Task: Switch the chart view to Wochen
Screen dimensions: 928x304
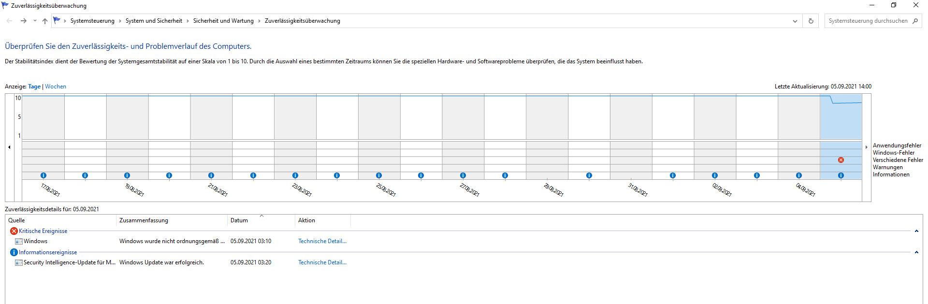Action: point(56,87)
